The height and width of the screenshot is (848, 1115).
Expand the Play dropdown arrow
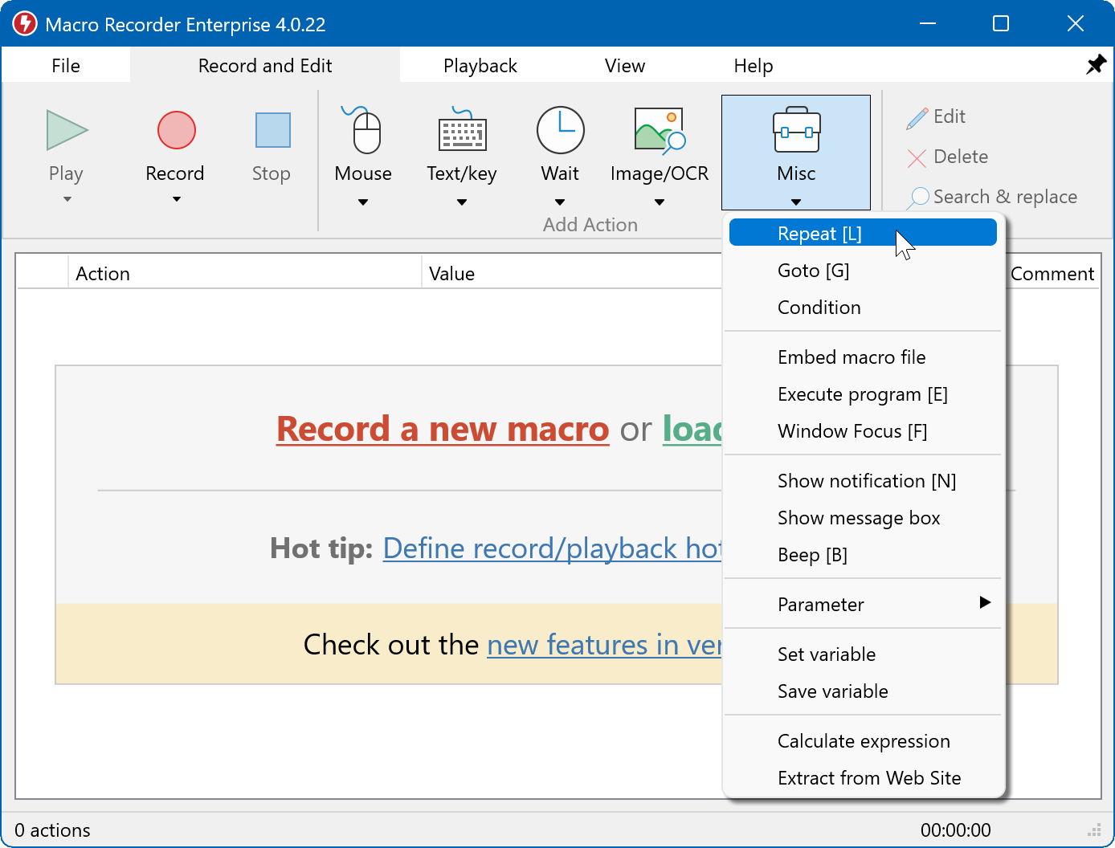[x=66, y=198]
